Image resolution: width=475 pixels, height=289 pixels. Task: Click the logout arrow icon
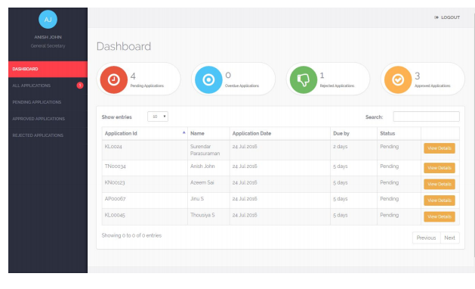point(436,17)
